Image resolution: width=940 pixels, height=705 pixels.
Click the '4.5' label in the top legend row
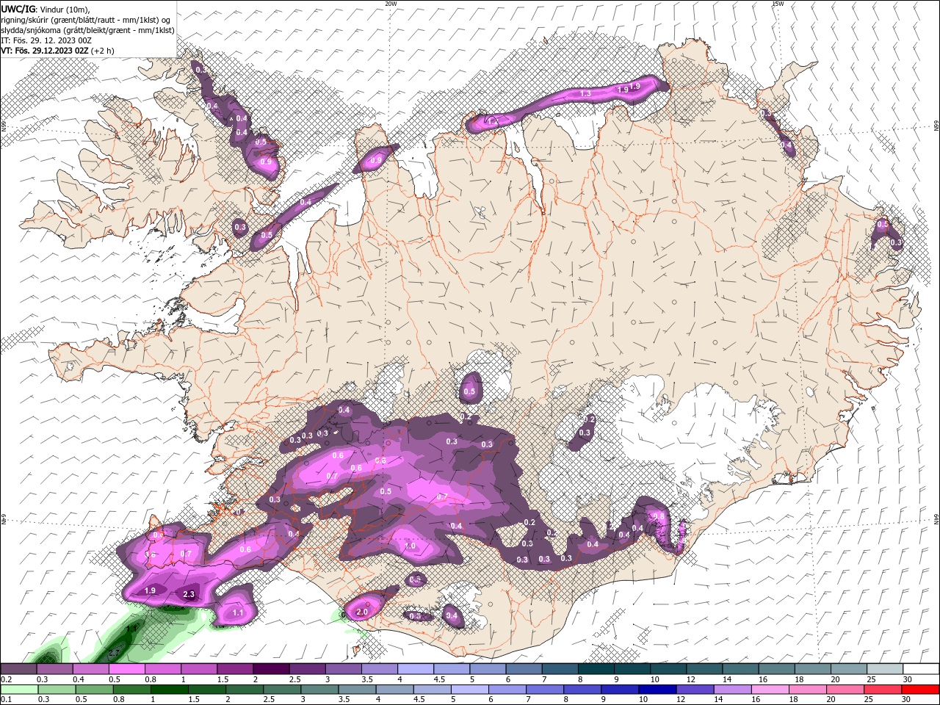click(439, 679)
